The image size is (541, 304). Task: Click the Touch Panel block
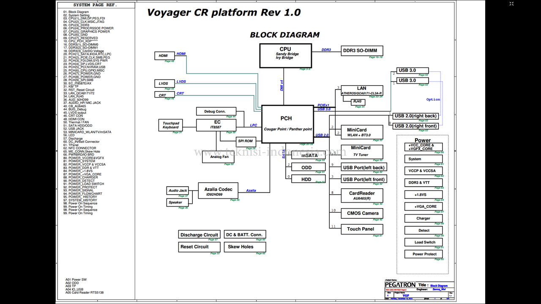coord(362,229)
